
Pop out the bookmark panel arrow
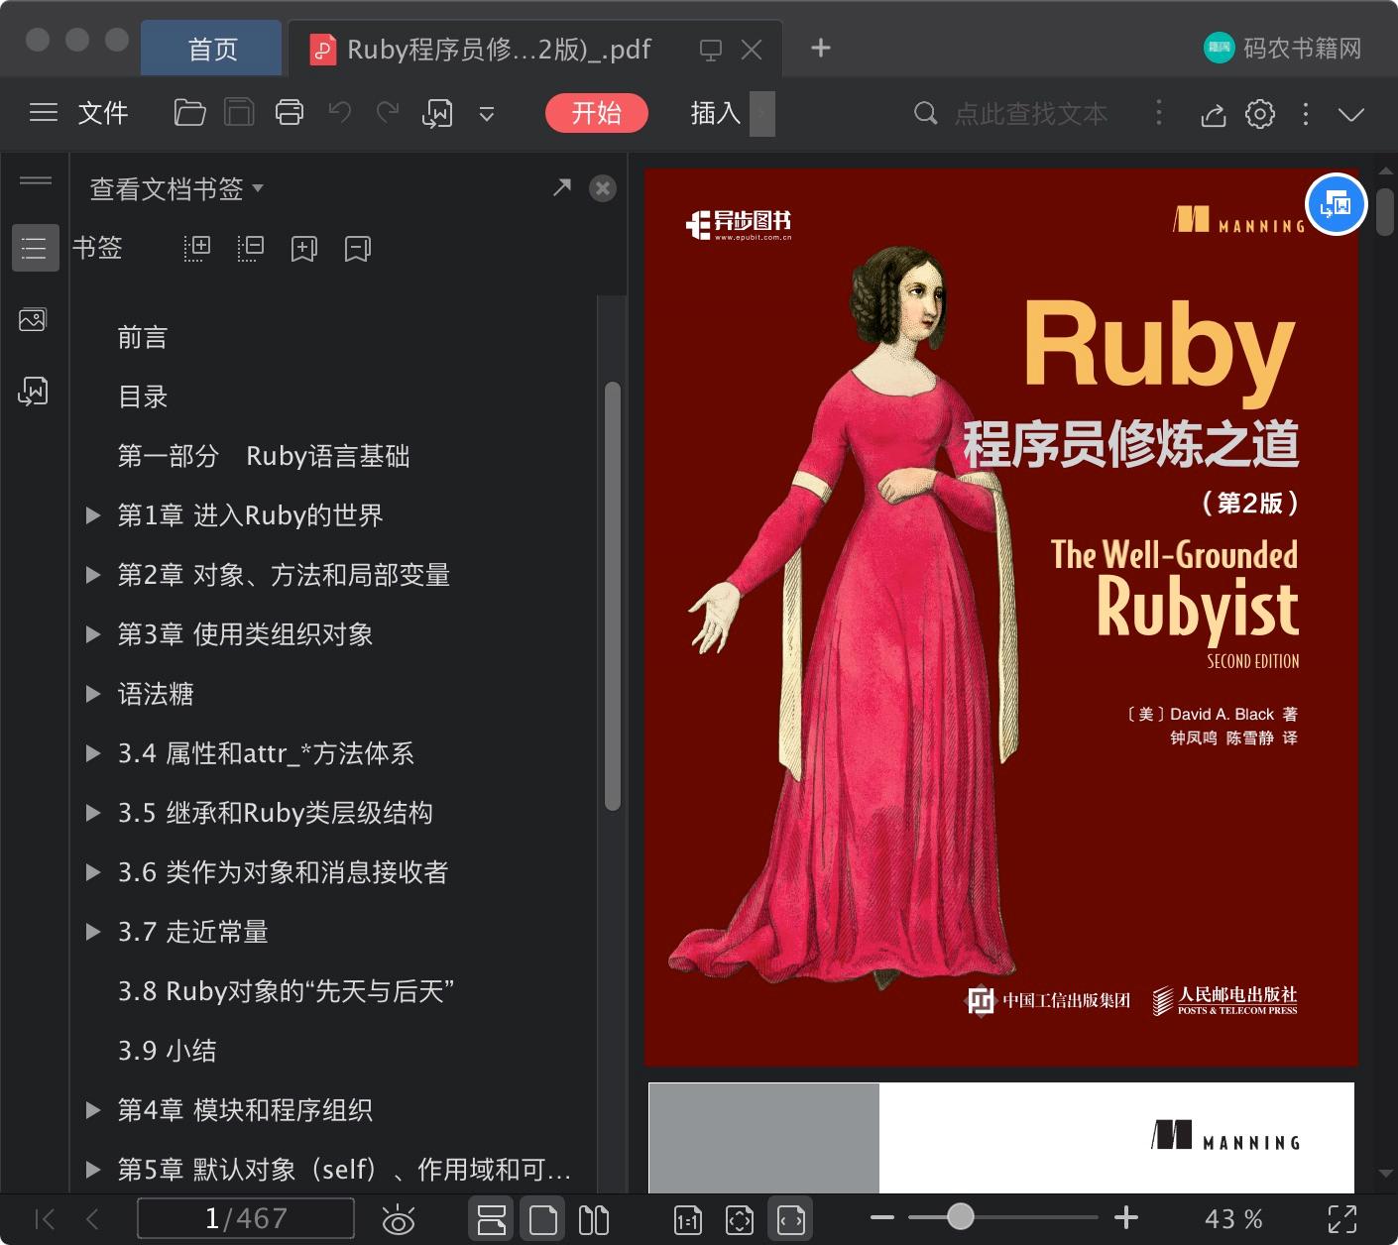562,187
